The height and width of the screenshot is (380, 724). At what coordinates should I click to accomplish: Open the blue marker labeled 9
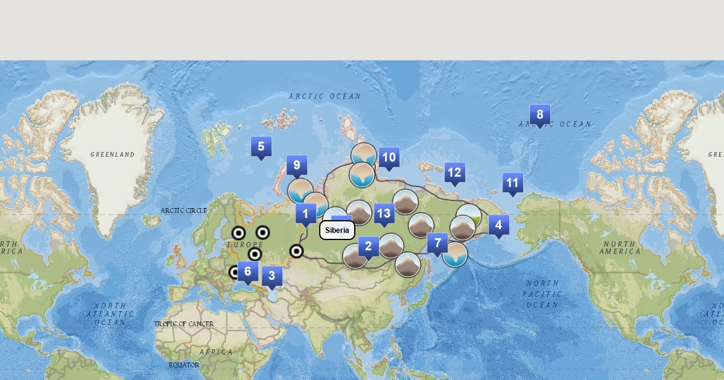click(x=296, y=165)
